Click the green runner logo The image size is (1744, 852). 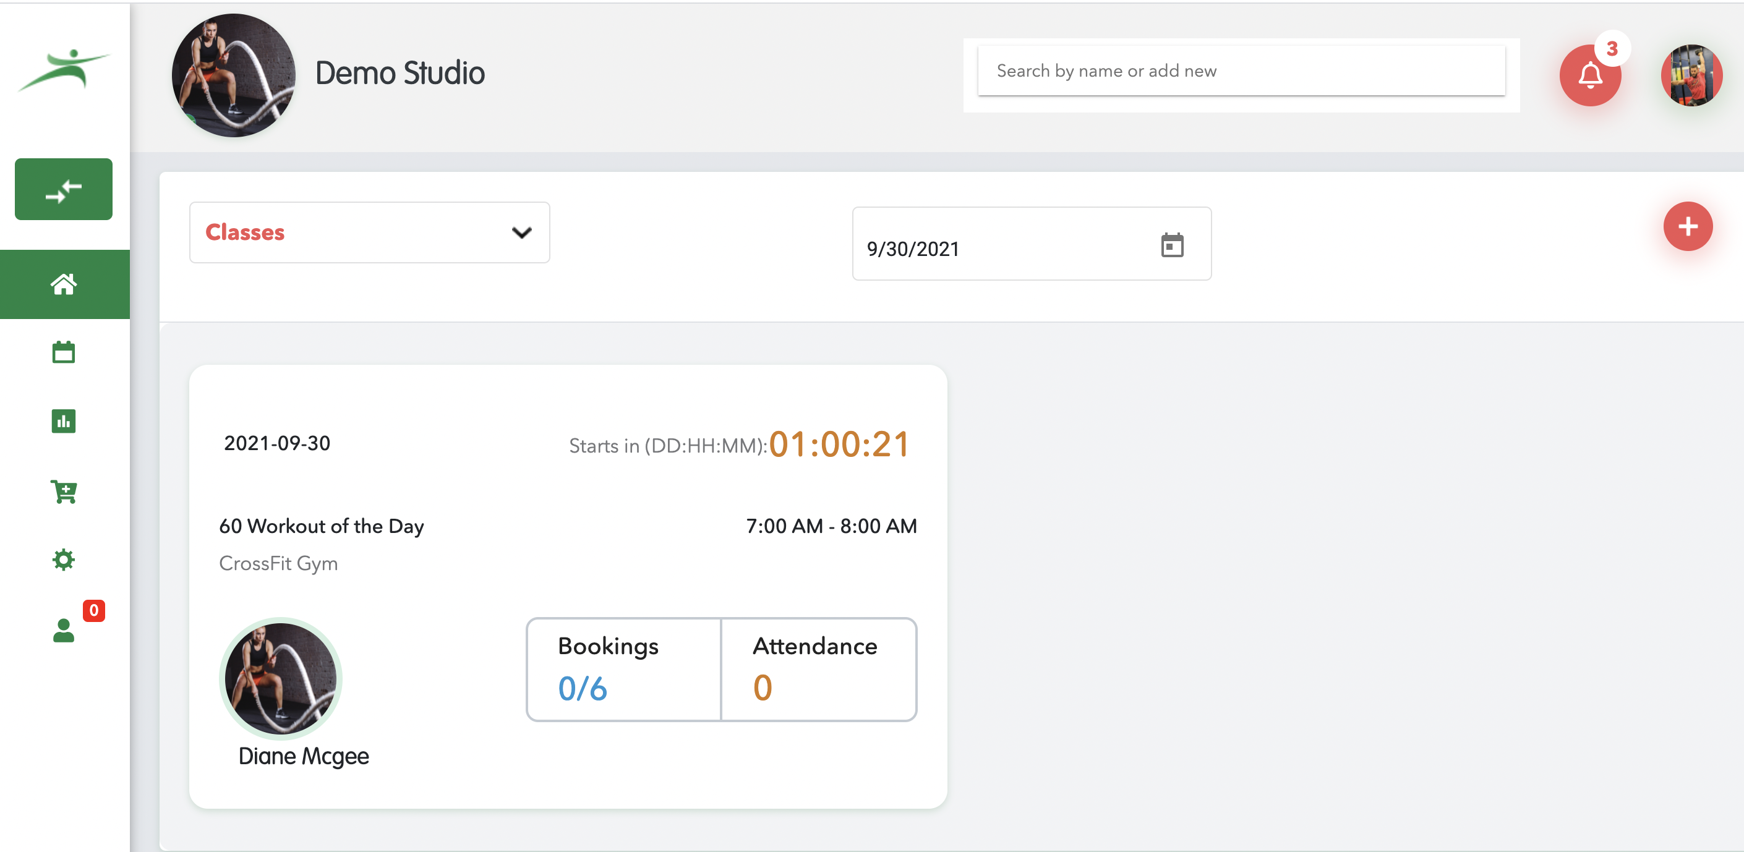64,70
